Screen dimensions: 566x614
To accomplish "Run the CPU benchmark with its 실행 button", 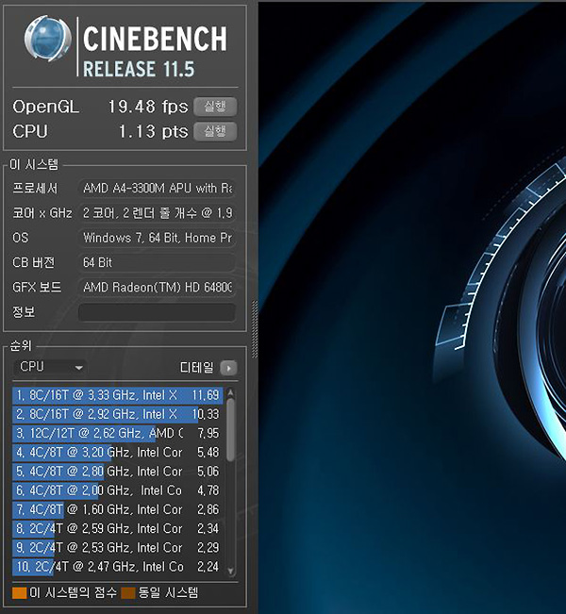I will coord(215,131).
